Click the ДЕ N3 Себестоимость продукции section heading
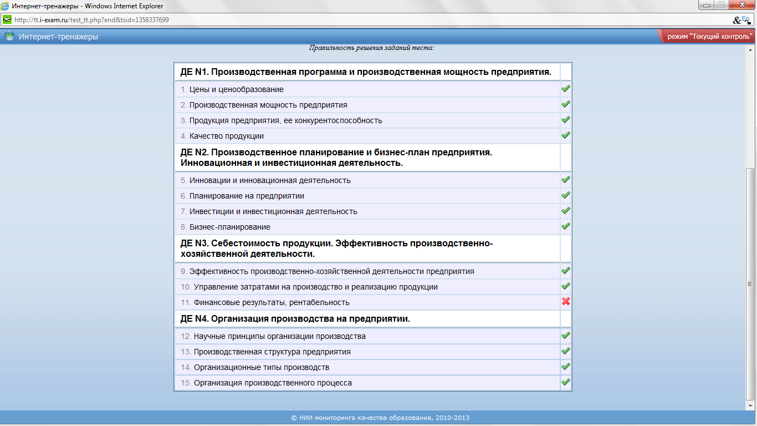 point(336,248)
